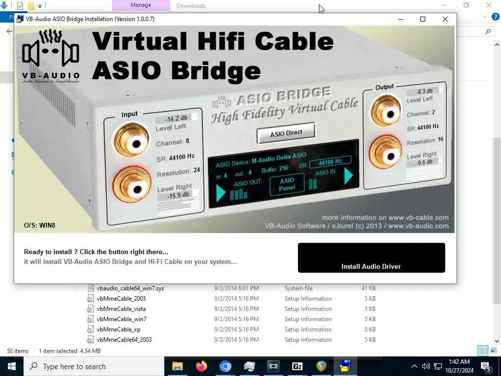Select the vbaudio_cable64_win7.sys file
Image resolution: width=501 pixels, height=376 pixels.
pyautogui.click(x=130, y=288)
